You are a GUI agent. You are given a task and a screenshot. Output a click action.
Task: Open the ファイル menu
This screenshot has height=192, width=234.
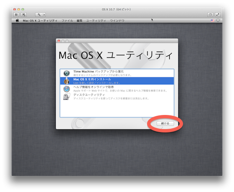click(x=67, y=21)
